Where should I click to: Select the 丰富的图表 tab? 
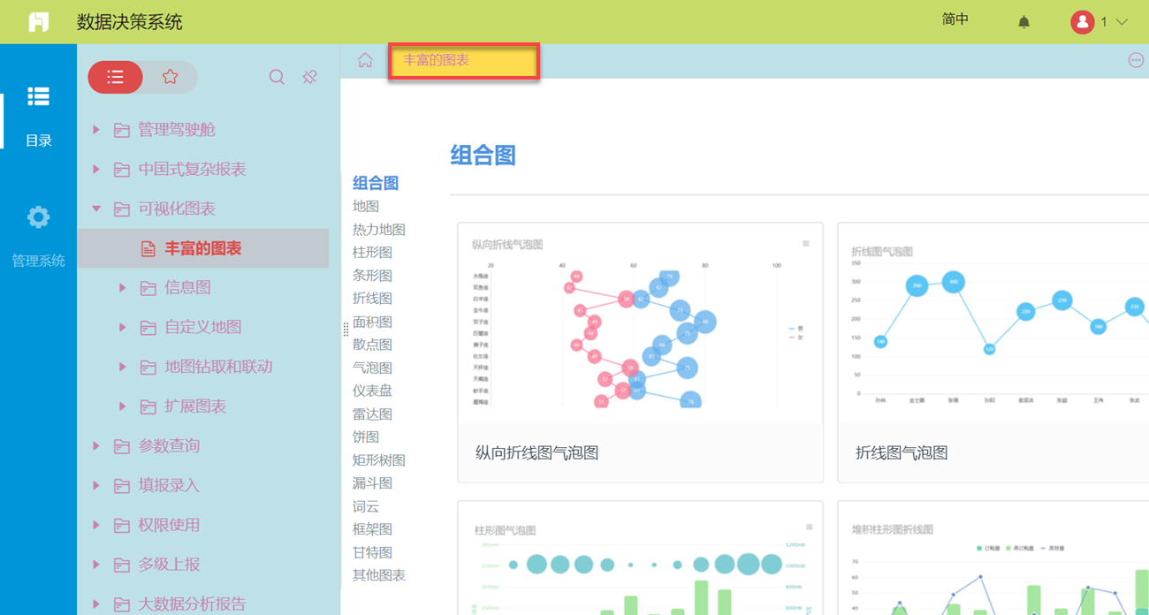(x=463, y=62)
